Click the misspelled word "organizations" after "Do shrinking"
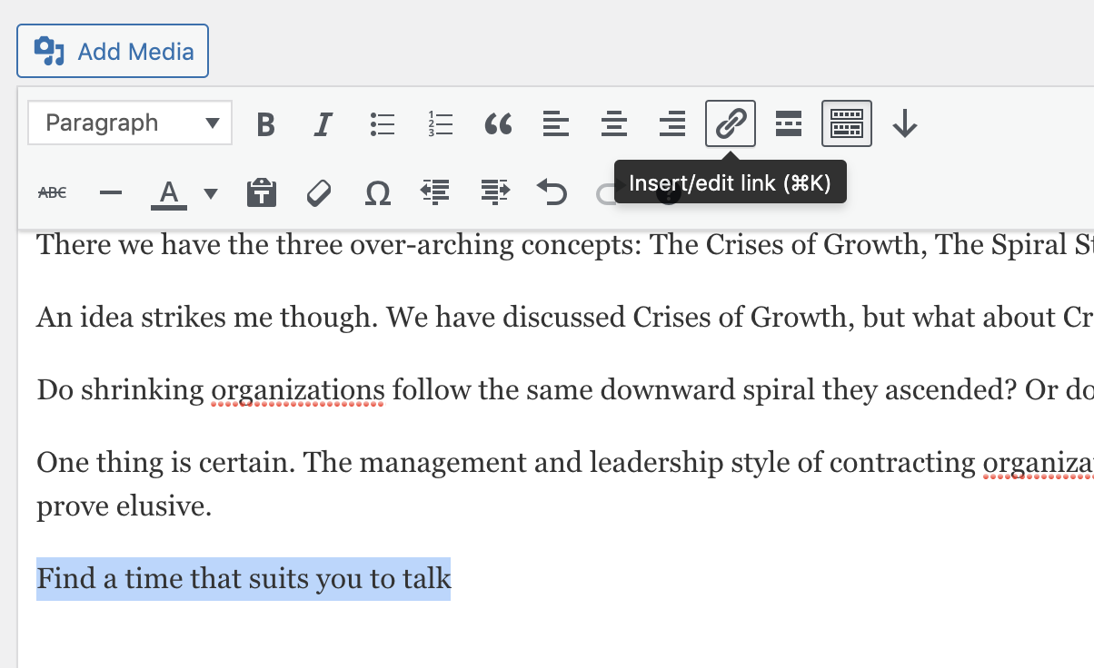 click(x=298, y=390)
